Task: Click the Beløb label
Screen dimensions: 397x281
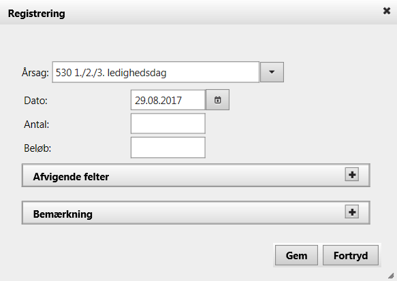Action: click(x=37, y=148)
